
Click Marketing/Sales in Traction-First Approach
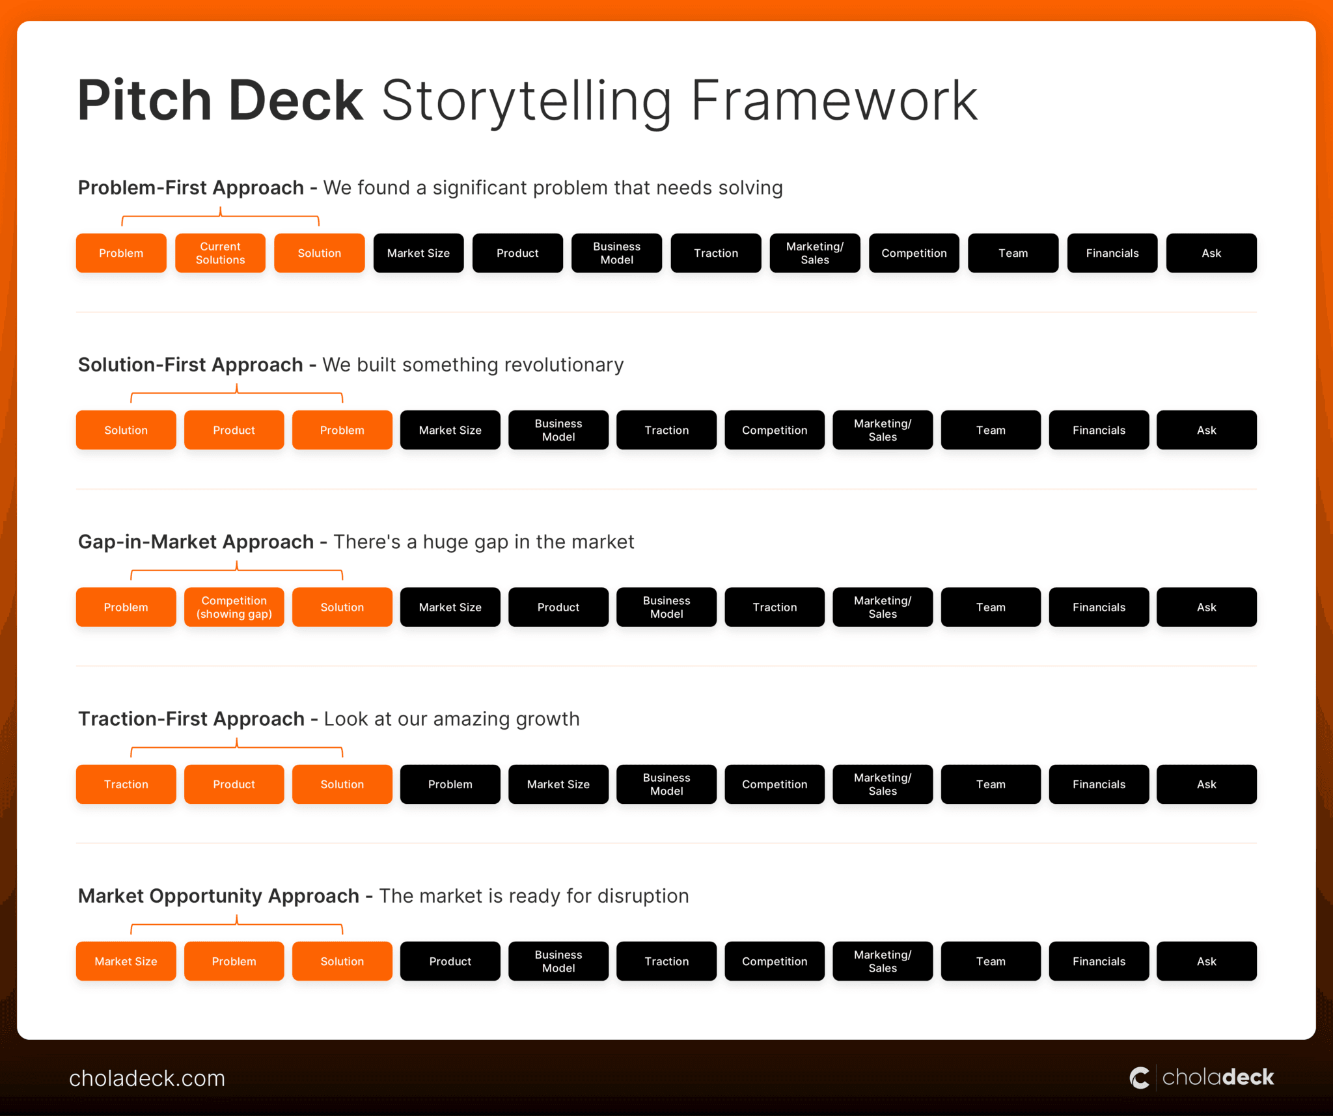pos(882,784)
